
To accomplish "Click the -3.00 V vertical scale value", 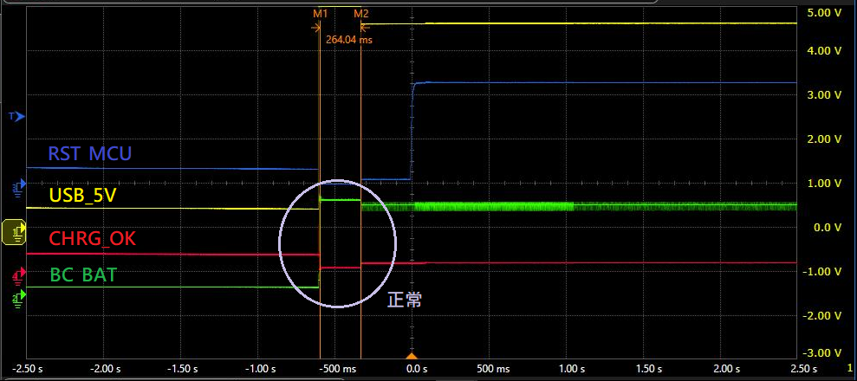I will (x=821, y=352).
